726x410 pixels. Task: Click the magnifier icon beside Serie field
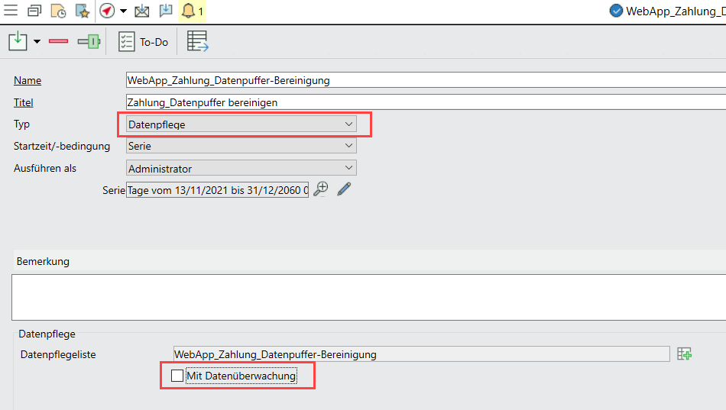coord(322,189)
